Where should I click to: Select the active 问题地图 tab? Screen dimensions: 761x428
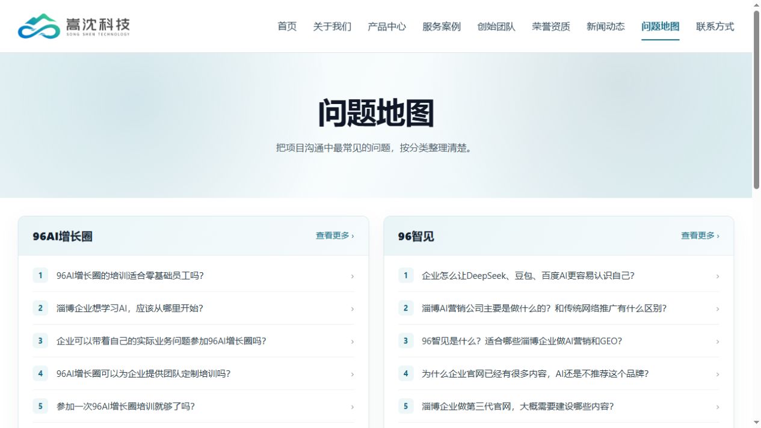tap(661, 26)
